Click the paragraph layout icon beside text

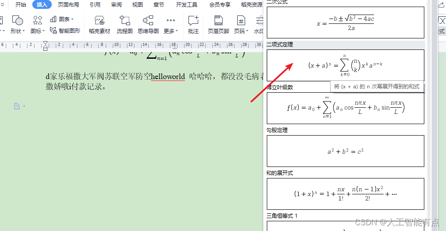tap(17, 106)
